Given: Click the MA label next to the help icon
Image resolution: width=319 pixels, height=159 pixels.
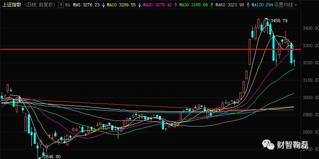Looking at the screenshot, I should pyautogui.click(x=68, y=5).
